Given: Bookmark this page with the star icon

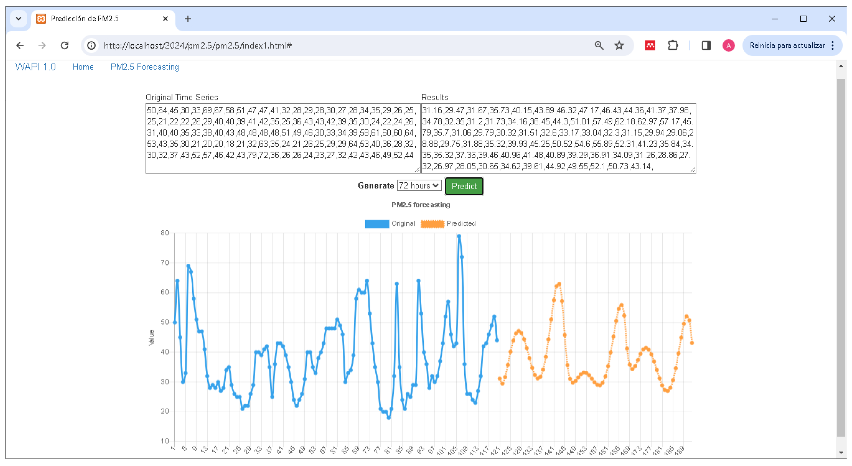Looking at the screenshot, I should tap(619, 45).
